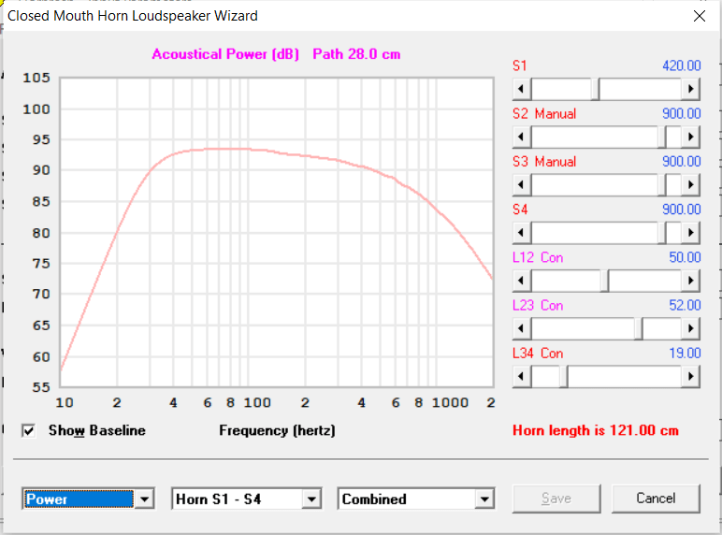Click the L23 Con slider right arrow
Viewport: 722px width, 535px height.
pos(690,328)
